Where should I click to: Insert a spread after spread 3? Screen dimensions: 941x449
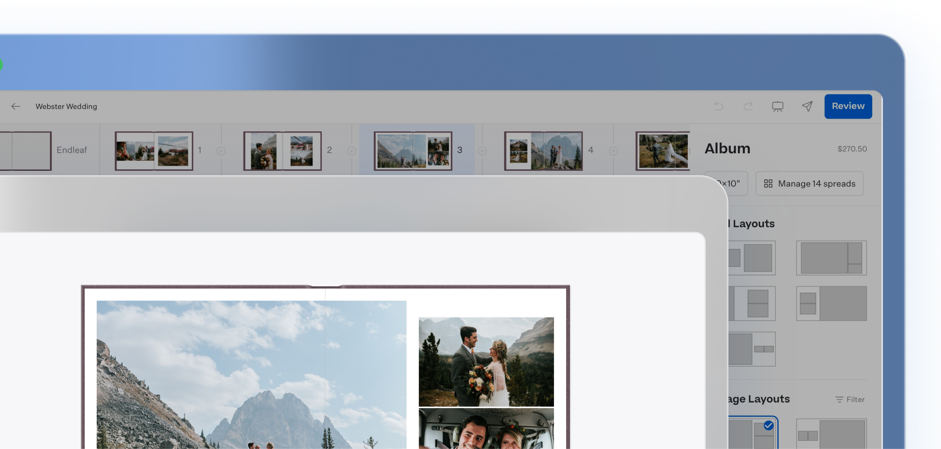coord(482,151)
